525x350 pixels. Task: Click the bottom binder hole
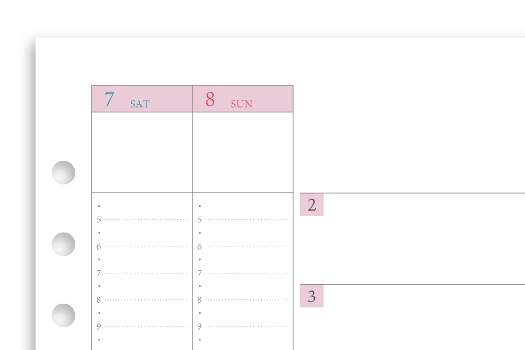[x=63, y=316]
